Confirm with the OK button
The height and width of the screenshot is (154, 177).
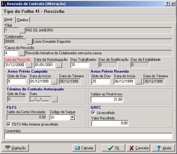(113, 148)
